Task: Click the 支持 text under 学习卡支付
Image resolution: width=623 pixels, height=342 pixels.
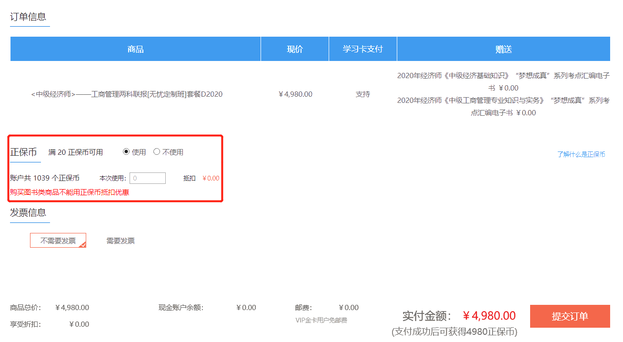Action: point(363,94)
